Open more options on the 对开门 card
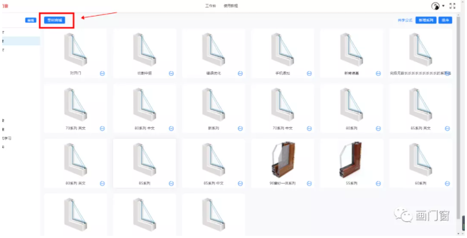The image size is (467, 238). pyautogui.click(x=102, y=74)
